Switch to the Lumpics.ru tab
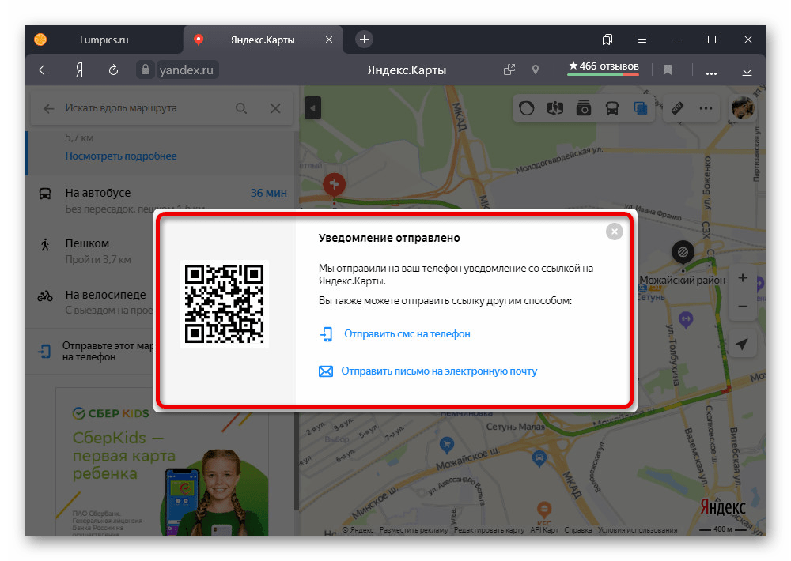The height and width of the screenshot is (561, 791). click(x=107, y=39)
